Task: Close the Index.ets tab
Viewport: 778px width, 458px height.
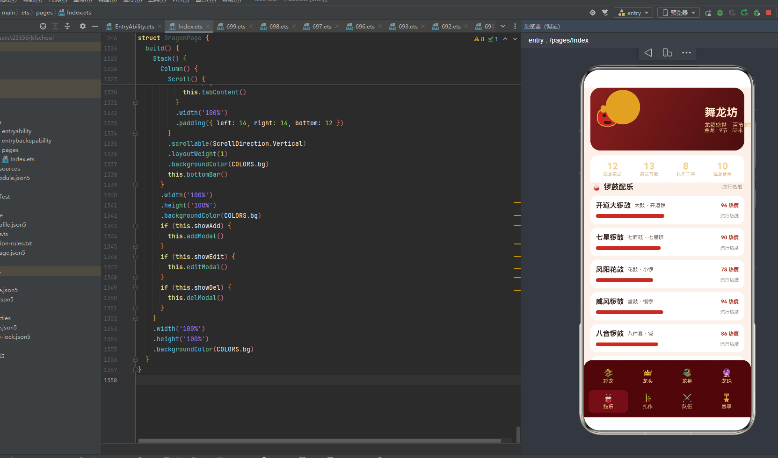Action: tap(208, 27)
